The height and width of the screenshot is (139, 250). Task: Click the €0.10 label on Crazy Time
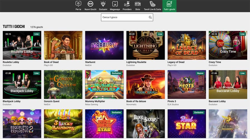[214, 34]
